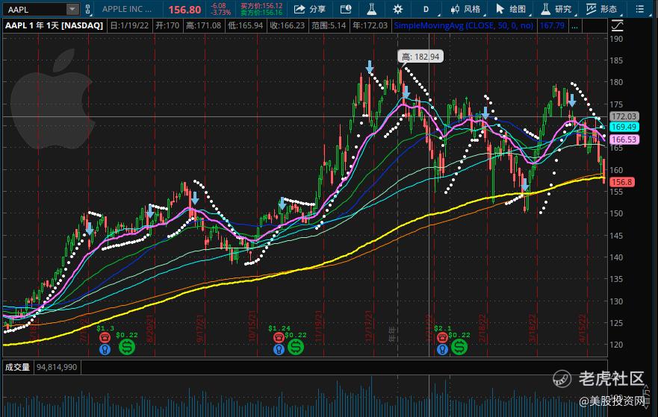The width and height of the screenshot is (658, 417).
Task: Open the 风格 style menu
Action: pyautogui.click(x=465, y=9)
